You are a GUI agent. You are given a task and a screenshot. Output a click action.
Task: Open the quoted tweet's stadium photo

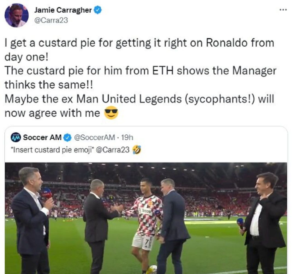[146, 218]
